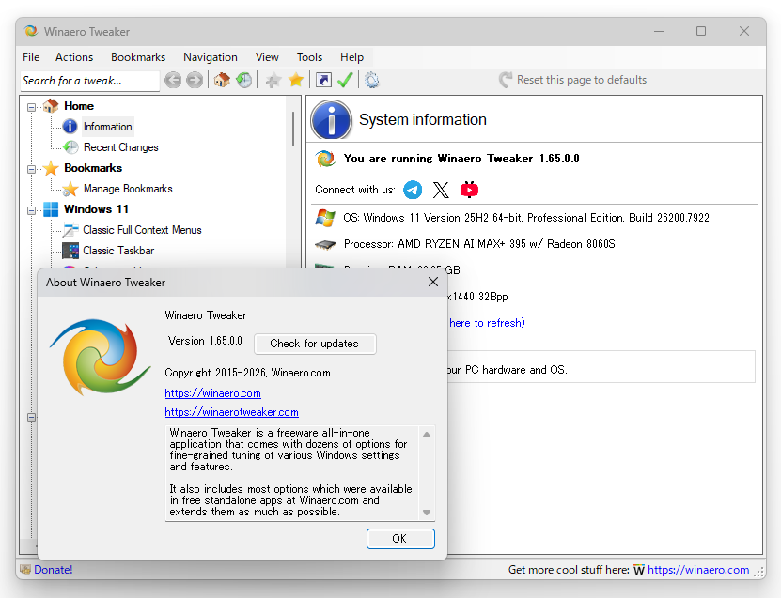The image size is (781, 598).
Task: Open Recent Changes via the clock toolbar icon
Action: tap(244, 80)
